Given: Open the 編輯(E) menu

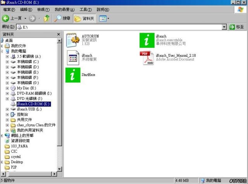Looking at the screenshot, I should point(26,10).
